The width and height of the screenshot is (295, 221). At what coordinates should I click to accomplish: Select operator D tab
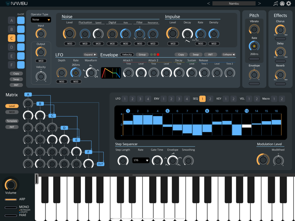[12, 47]
